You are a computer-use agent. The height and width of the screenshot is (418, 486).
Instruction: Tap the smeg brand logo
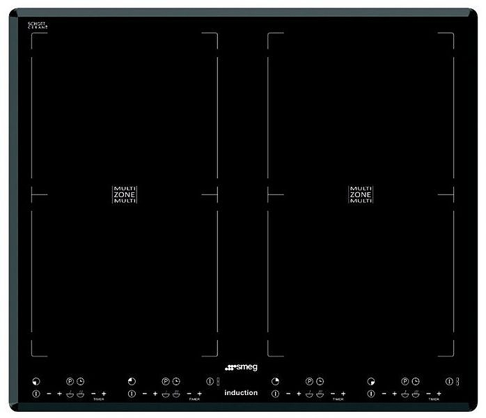click(241, 367)
